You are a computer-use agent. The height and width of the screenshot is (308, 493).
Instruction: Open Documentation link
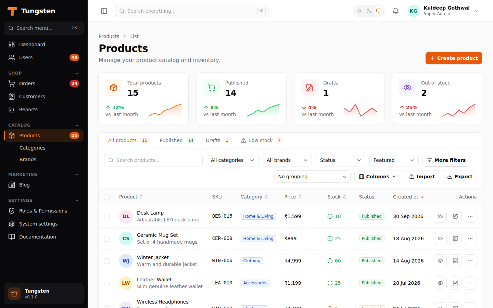[44, 237]
